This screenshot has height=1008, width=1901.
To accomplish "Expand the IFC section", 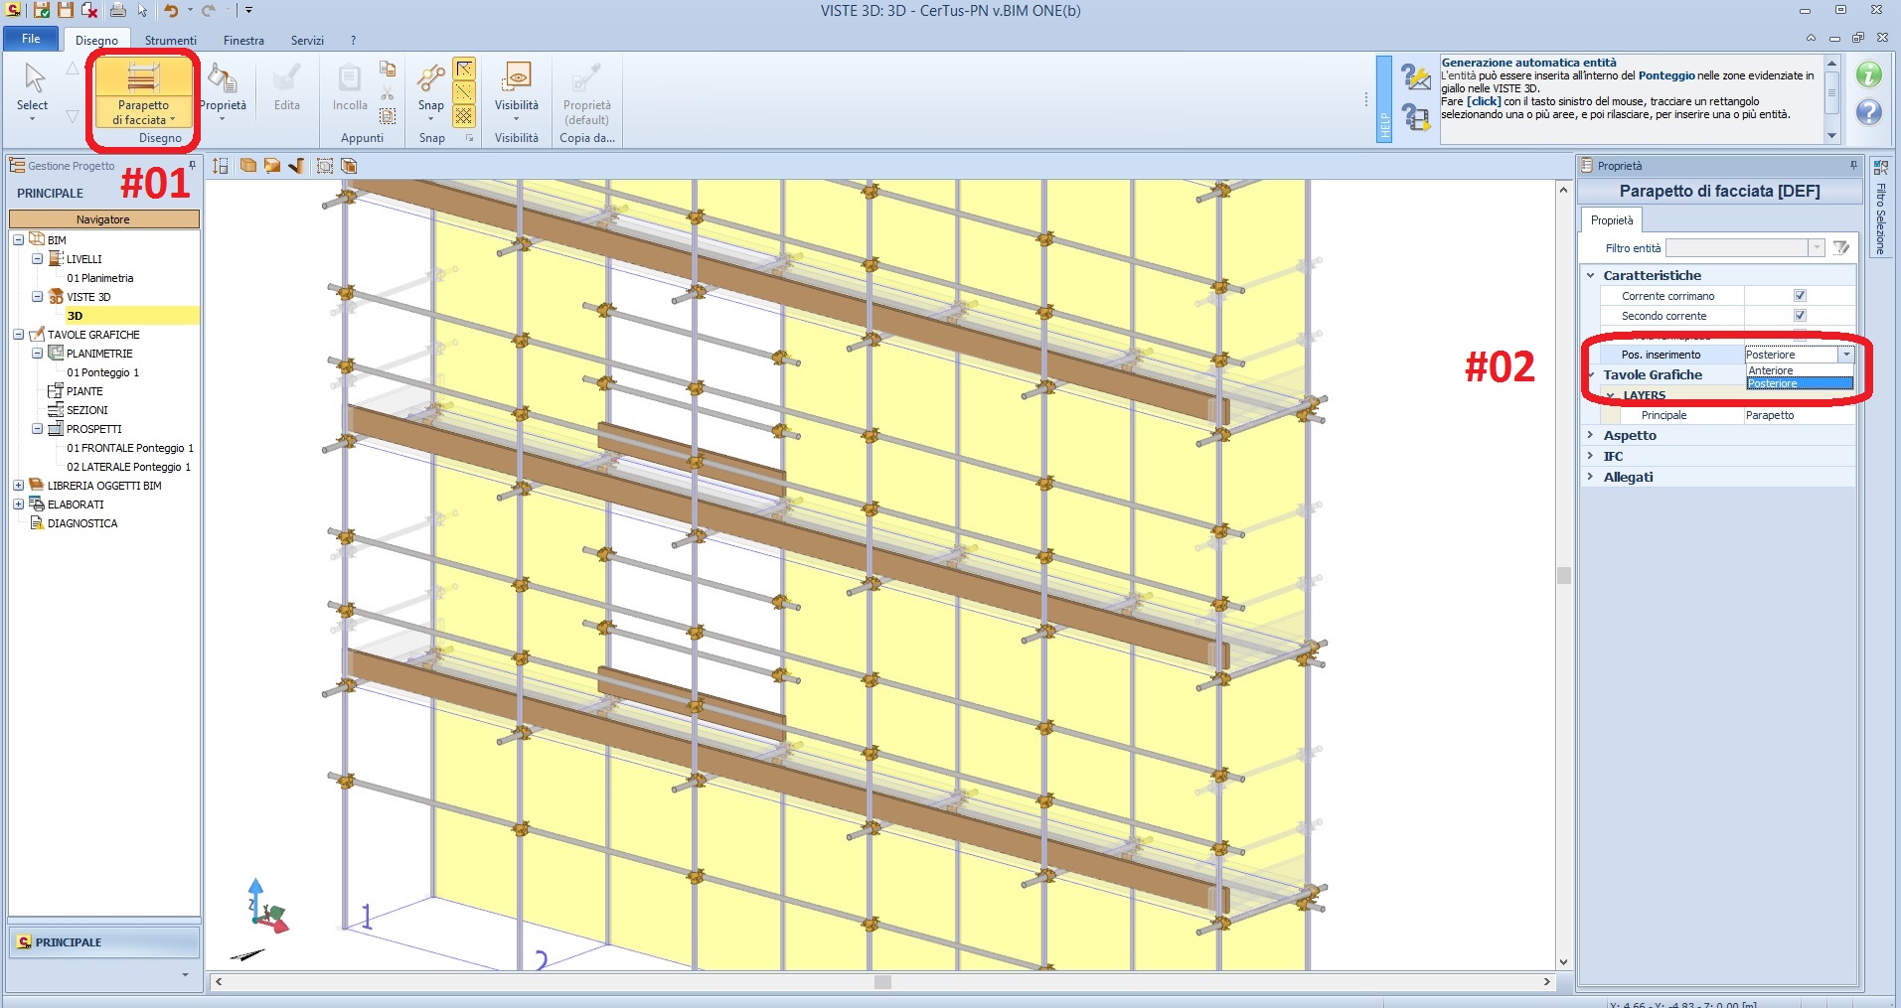I will point(1591,456).
